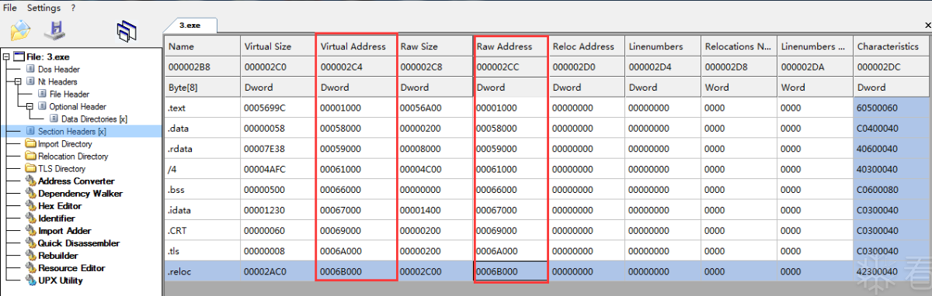Open the Hex Editor tool
Screen dimensions: 932x296
coord(60,205)
